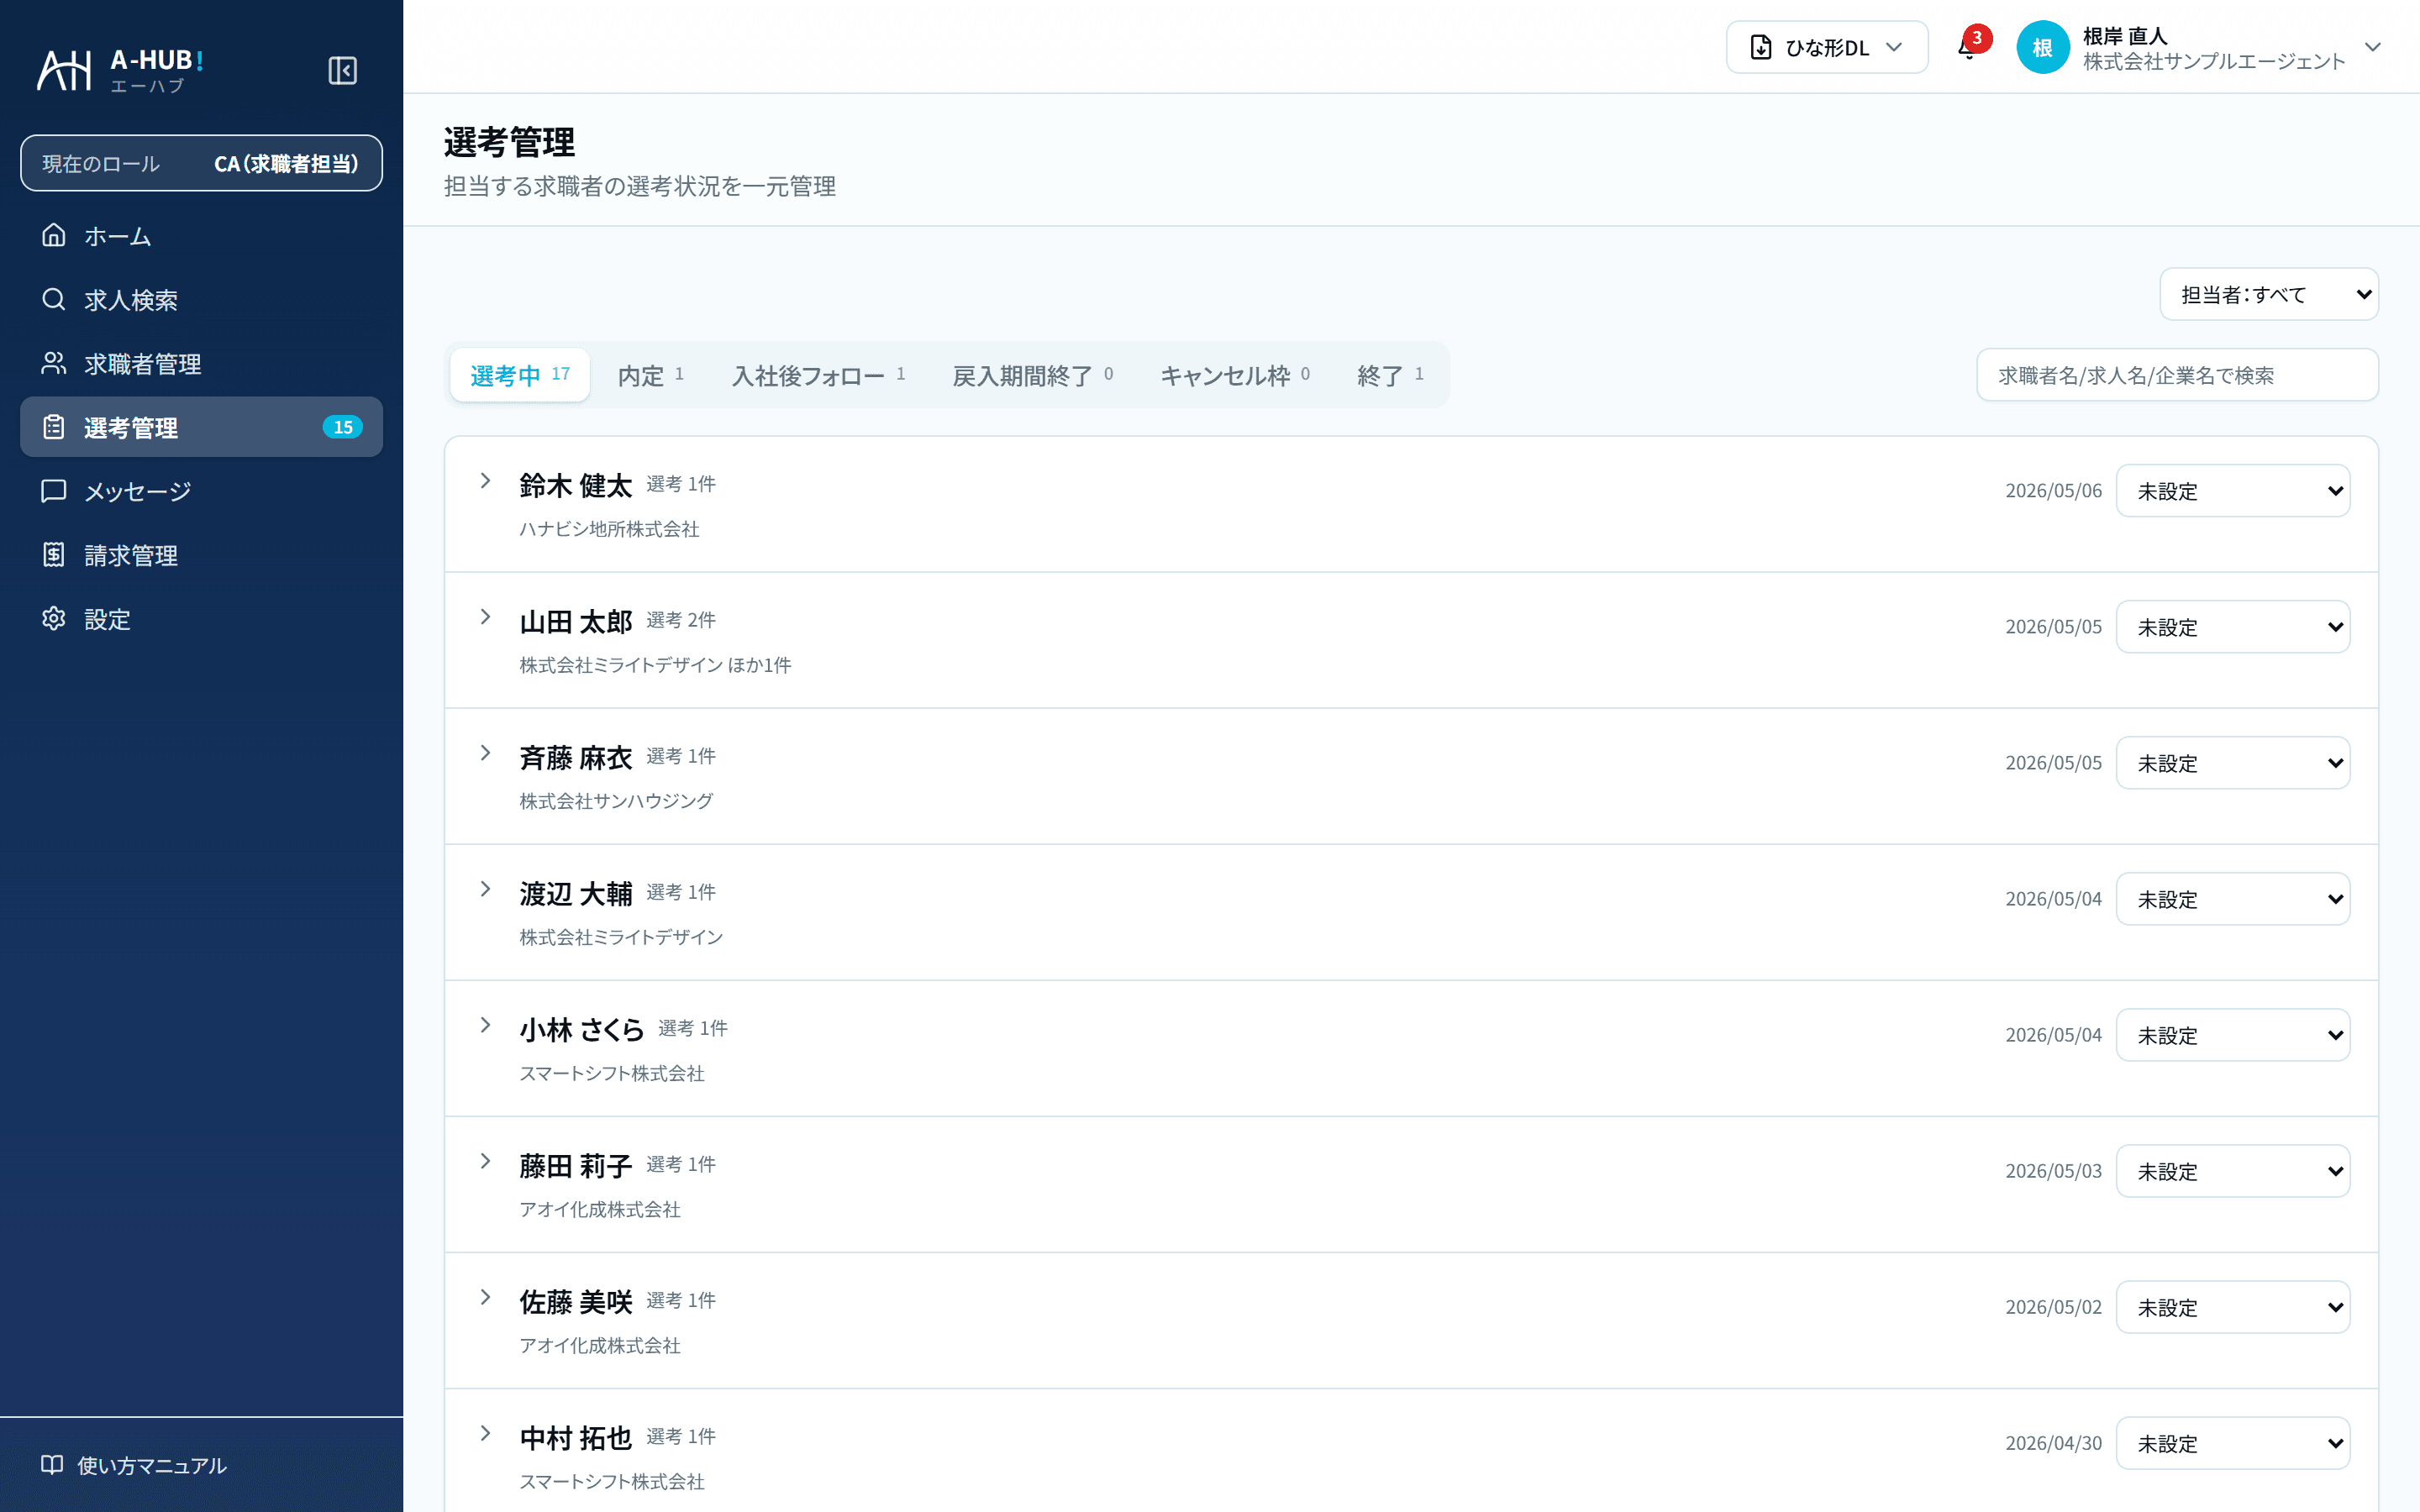Open status dropdown for 鈴木 健太

pyautogui.click(x=2232, y=491)
